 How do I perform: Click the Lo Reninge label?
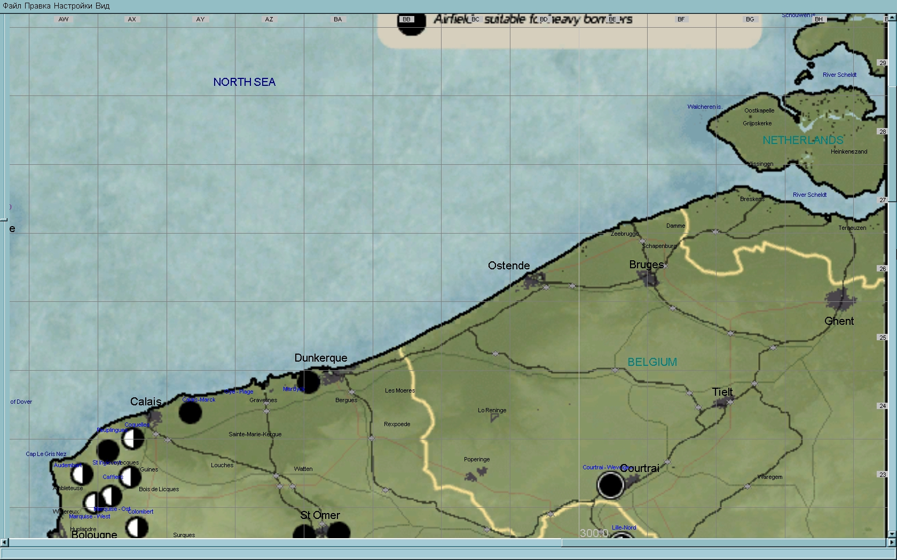[x=492, y=410]
